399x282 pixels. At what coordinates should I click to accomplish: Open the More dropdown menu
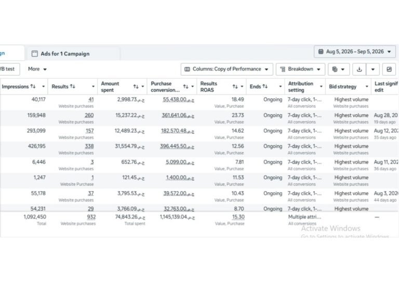(x=37, y=69)
